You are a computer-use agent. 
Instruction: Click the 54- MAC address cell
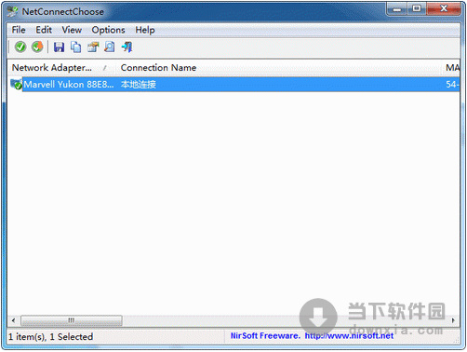tap(452, 84)
